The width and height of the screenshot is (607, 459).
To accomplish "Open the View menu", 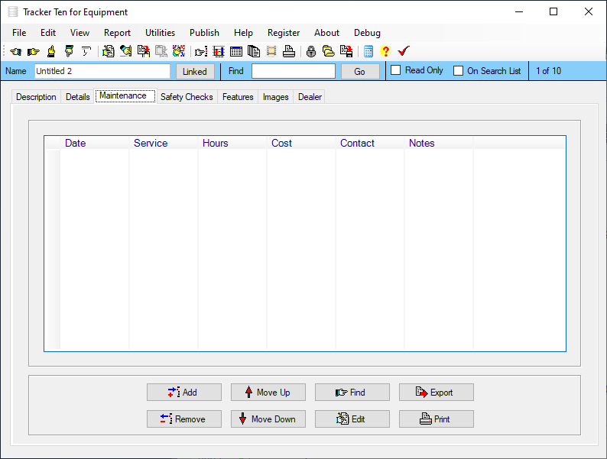I will (x=80, y=33).
